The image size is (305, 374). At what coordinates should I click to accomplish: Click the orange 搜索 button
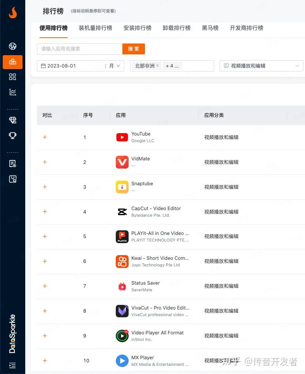(x=134, y=49)
